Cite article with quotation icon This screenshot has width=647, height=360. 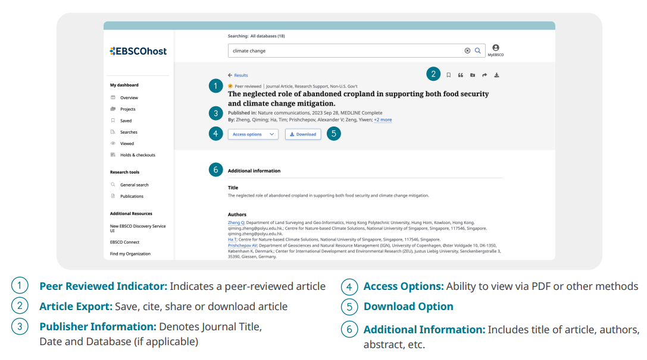tap(461, 75)
